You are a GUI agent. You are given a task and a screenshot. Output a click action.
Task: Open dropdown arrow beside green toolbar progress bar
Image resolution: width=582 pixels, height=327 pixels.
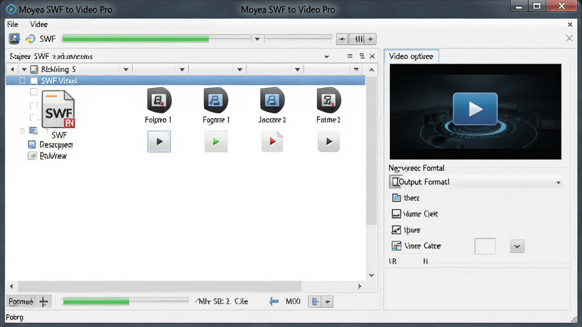click(x=257, y=39)
